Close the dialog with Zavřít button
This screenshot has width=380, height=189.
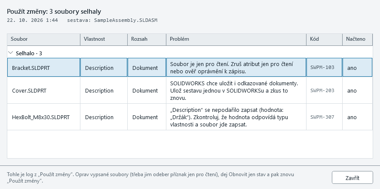coord(352,177)
